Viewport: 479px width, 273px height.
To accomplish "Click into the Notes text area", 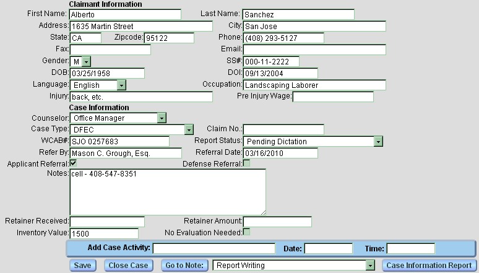I will (x=167, y=192).
